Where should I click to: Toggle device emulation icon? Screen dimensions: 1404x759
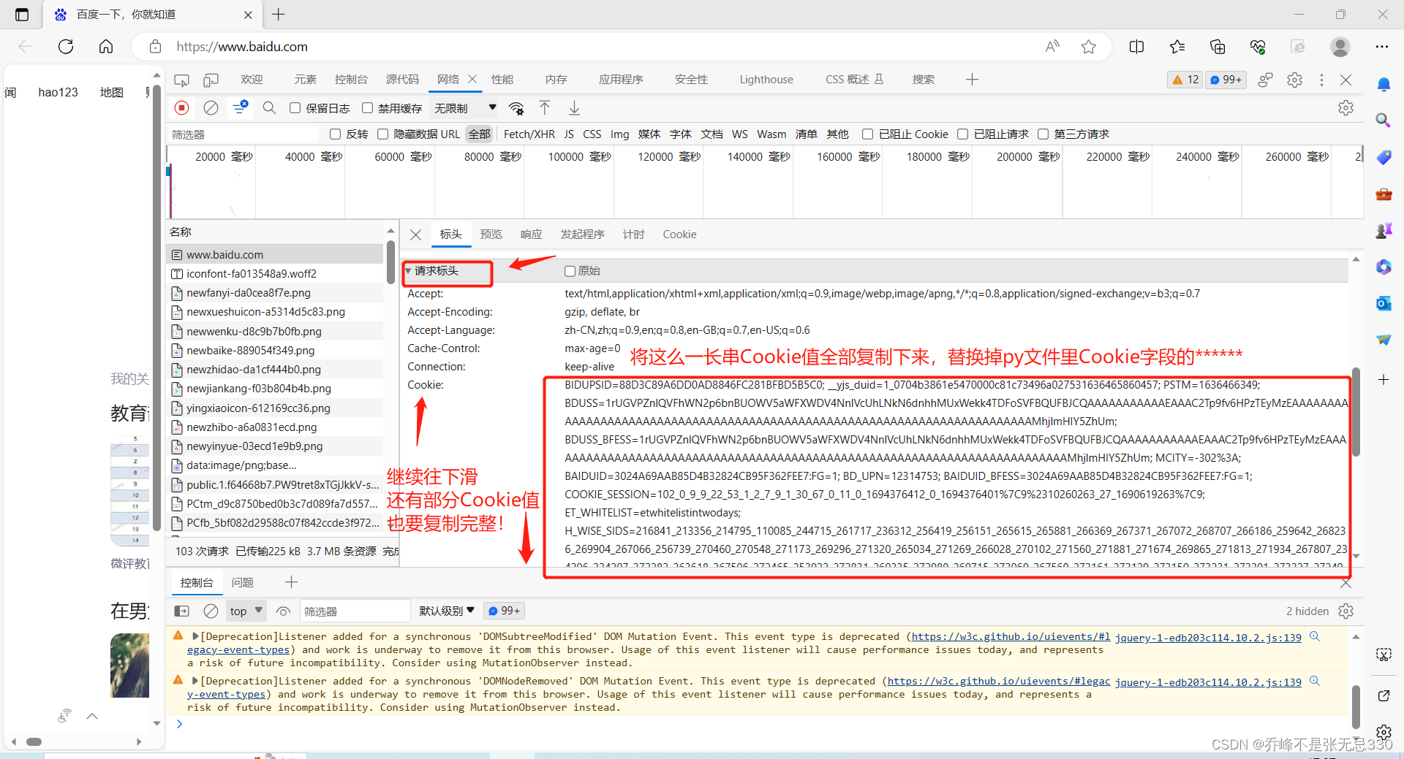[211, 80]
